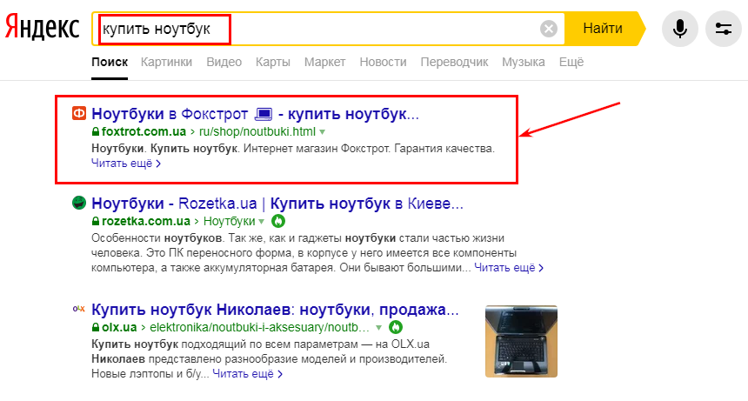748x401 pixels.
Task: Open the Карты tab
Action: (x=273, y=62)
